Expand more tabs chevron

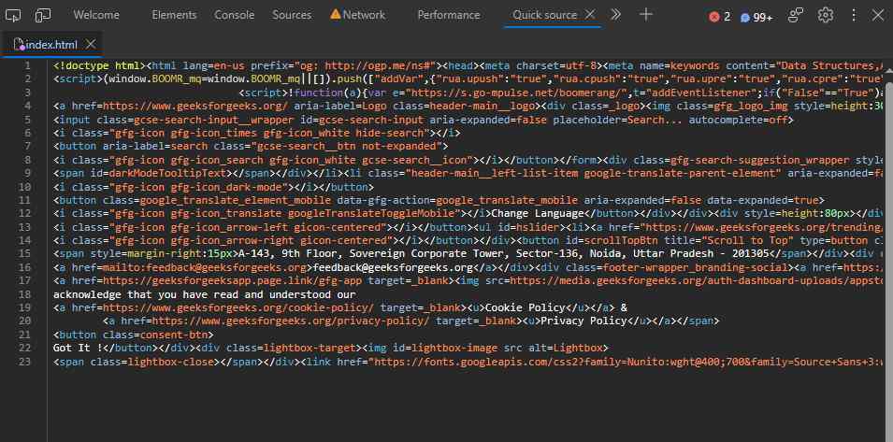615,15
